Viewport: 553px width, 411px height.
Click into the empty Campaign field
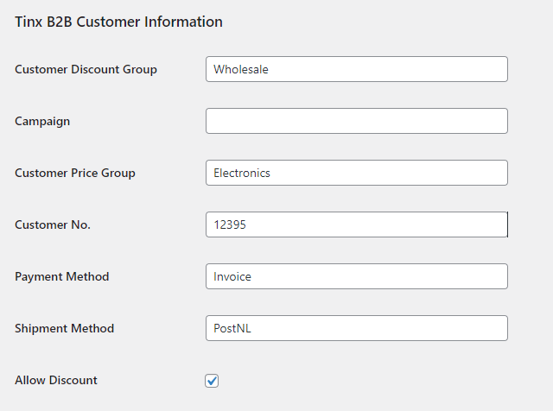tap(357, 121)
